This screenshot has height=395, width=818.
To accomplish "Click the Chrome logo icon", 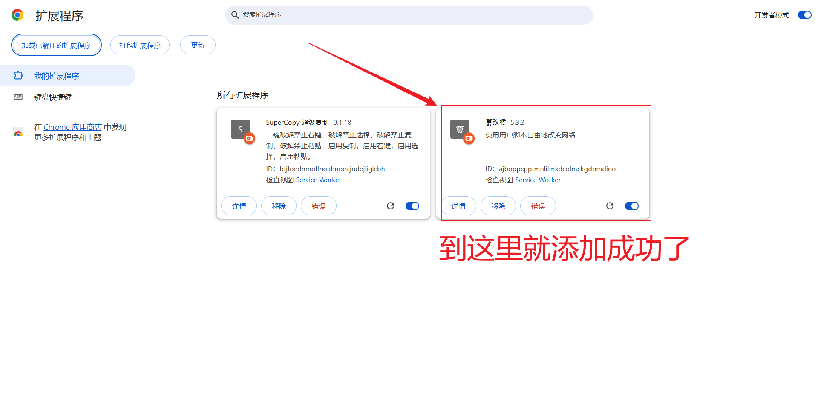I will tap(17, 15).
